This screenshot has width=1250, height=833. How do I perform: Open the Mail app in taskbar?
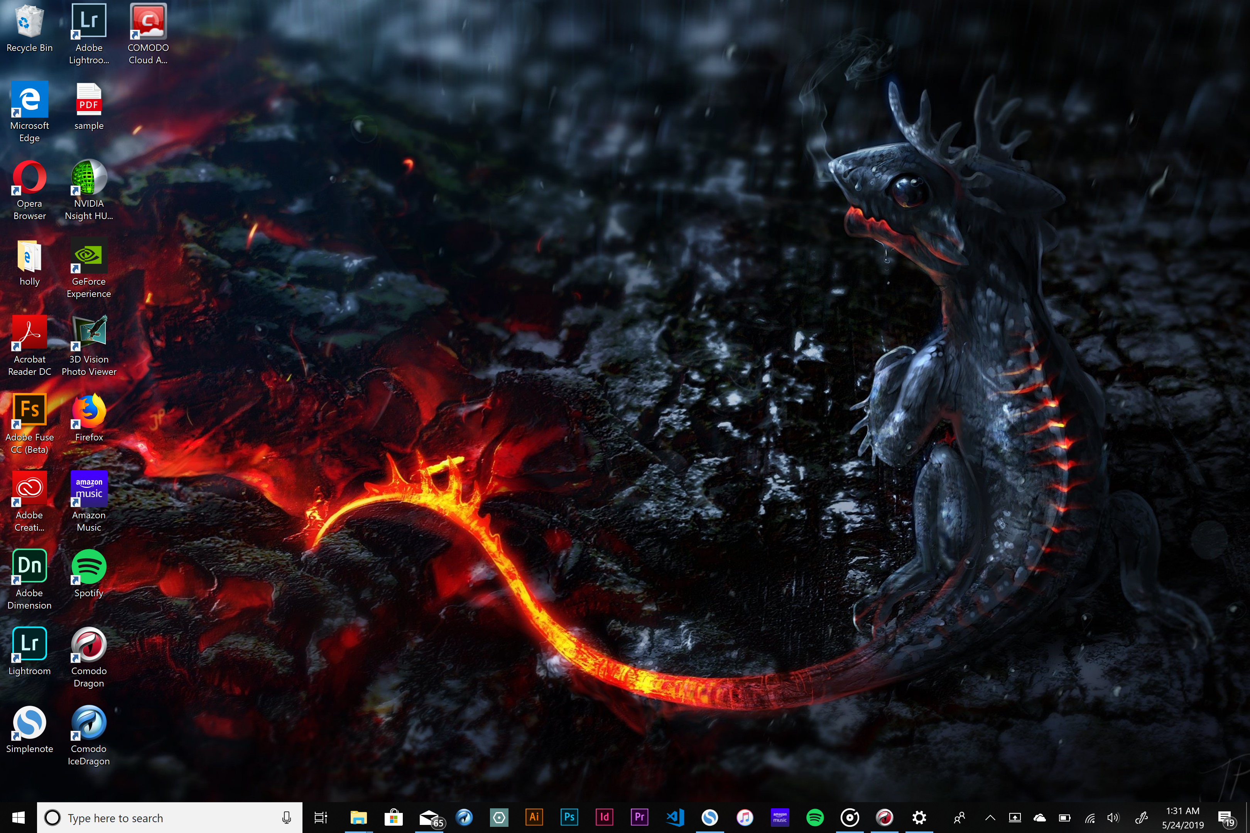point(429,818)
